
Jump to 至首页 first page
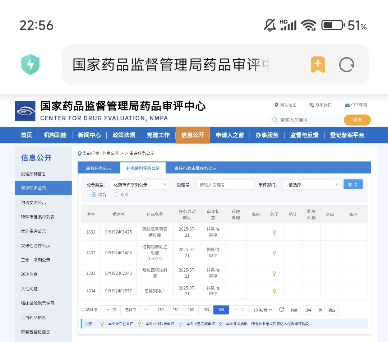pos(130,310)
